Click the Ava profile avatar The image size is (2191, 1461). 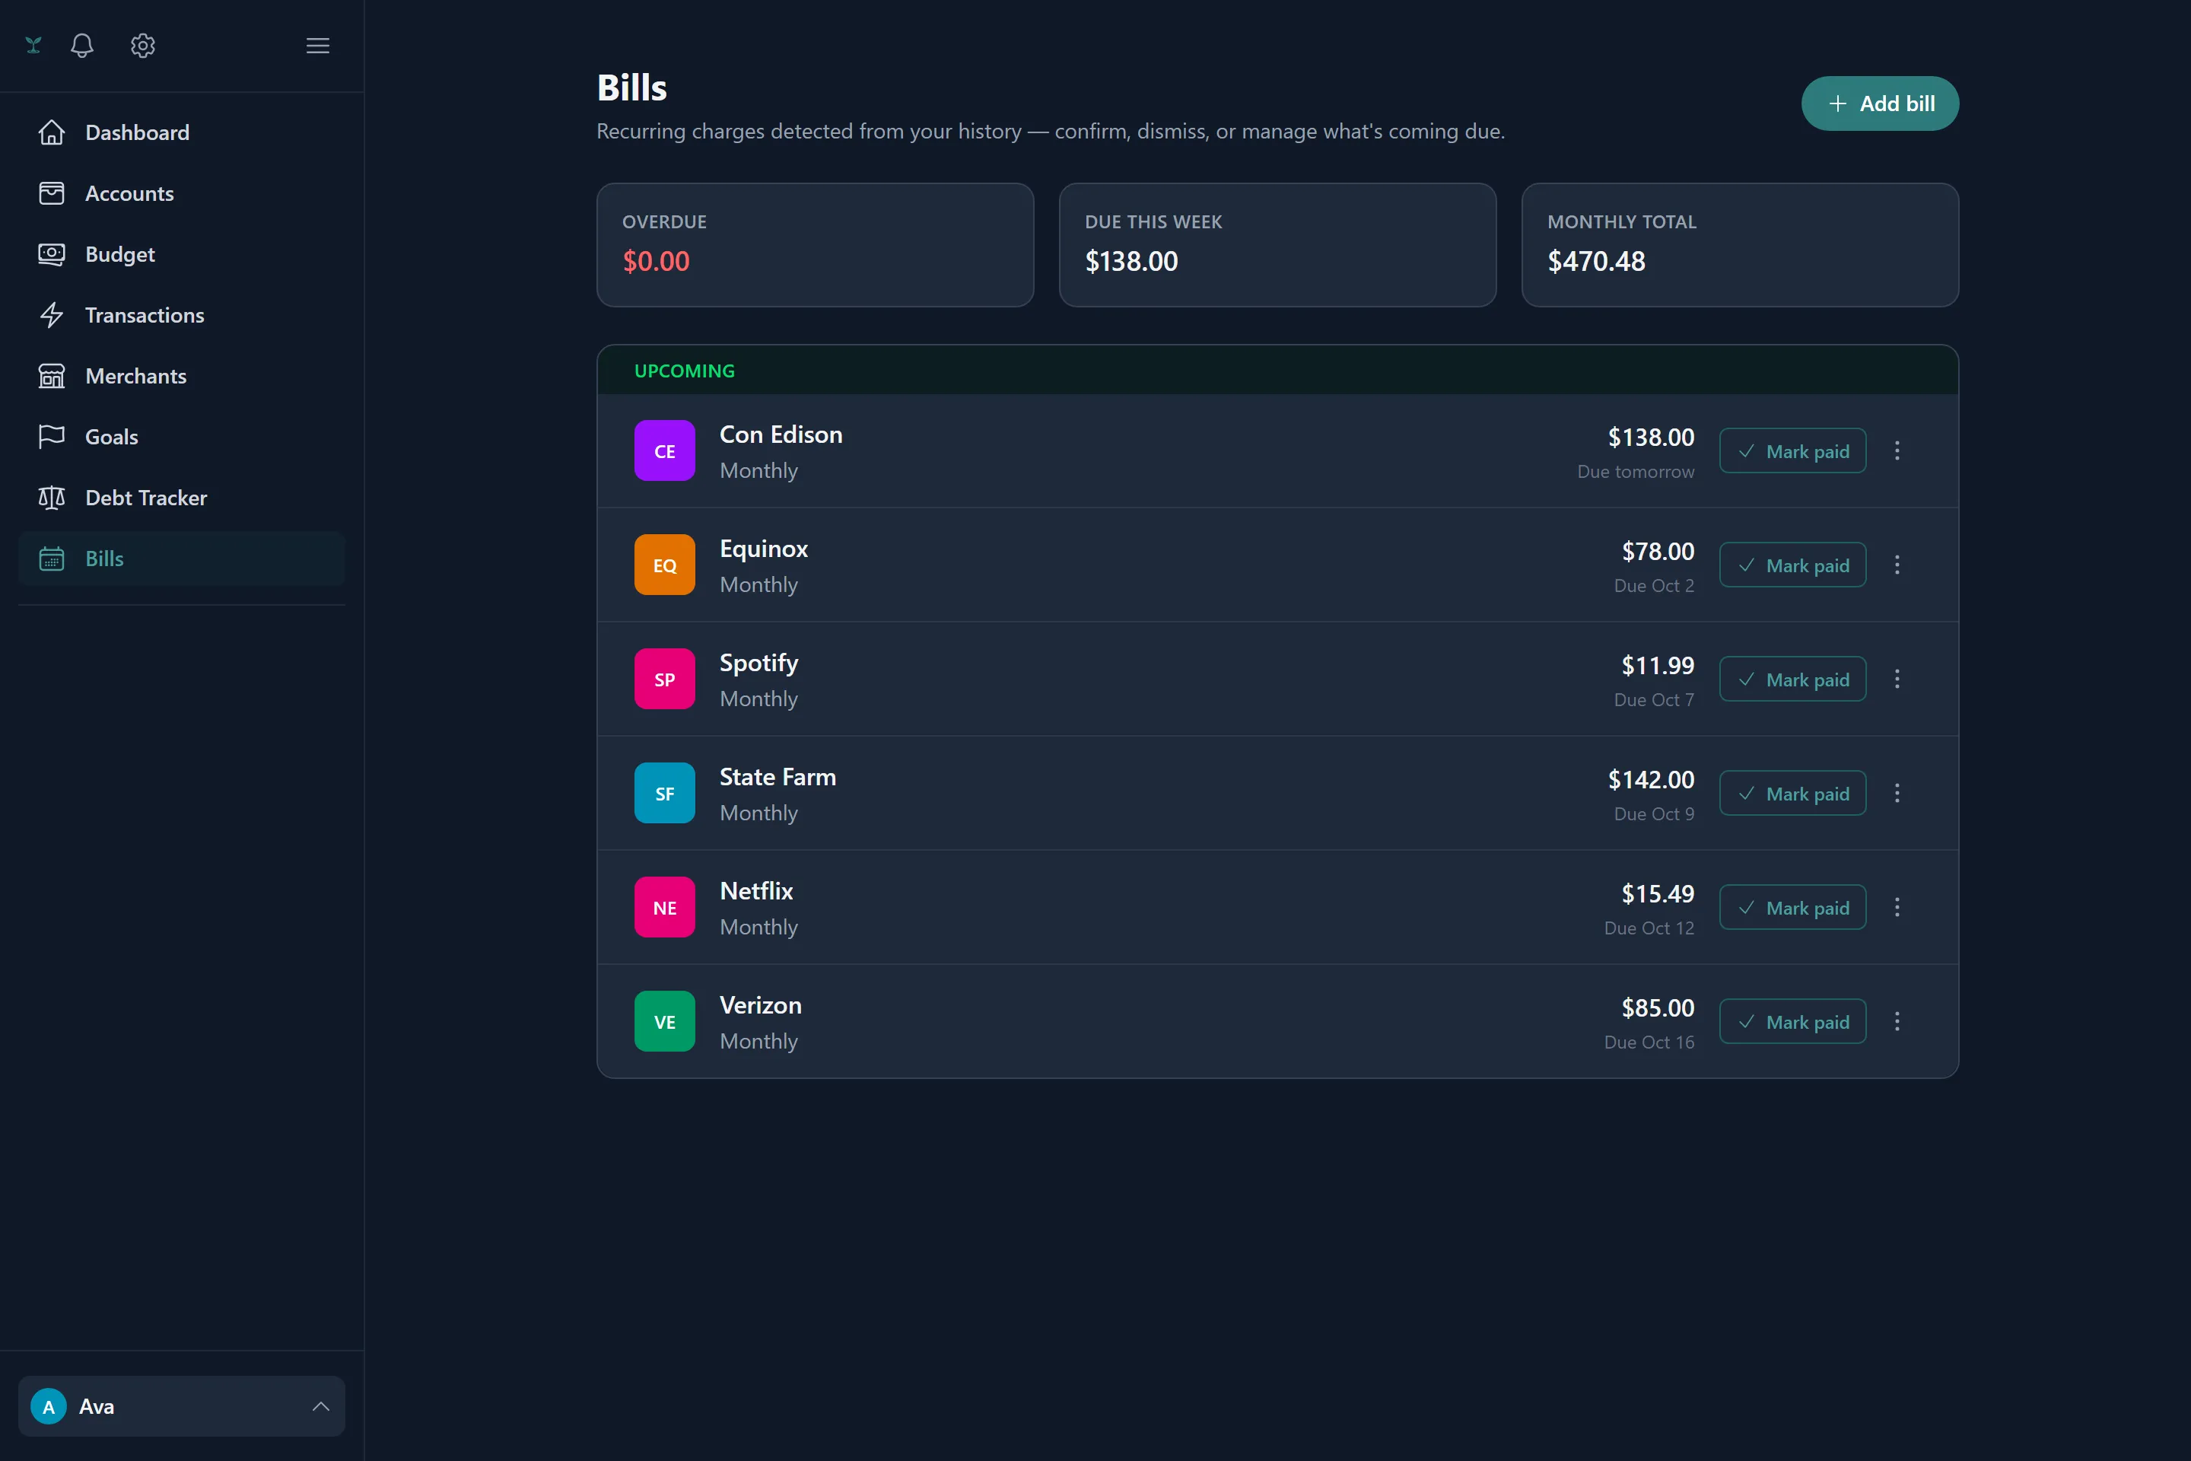tap(49, 1406)
